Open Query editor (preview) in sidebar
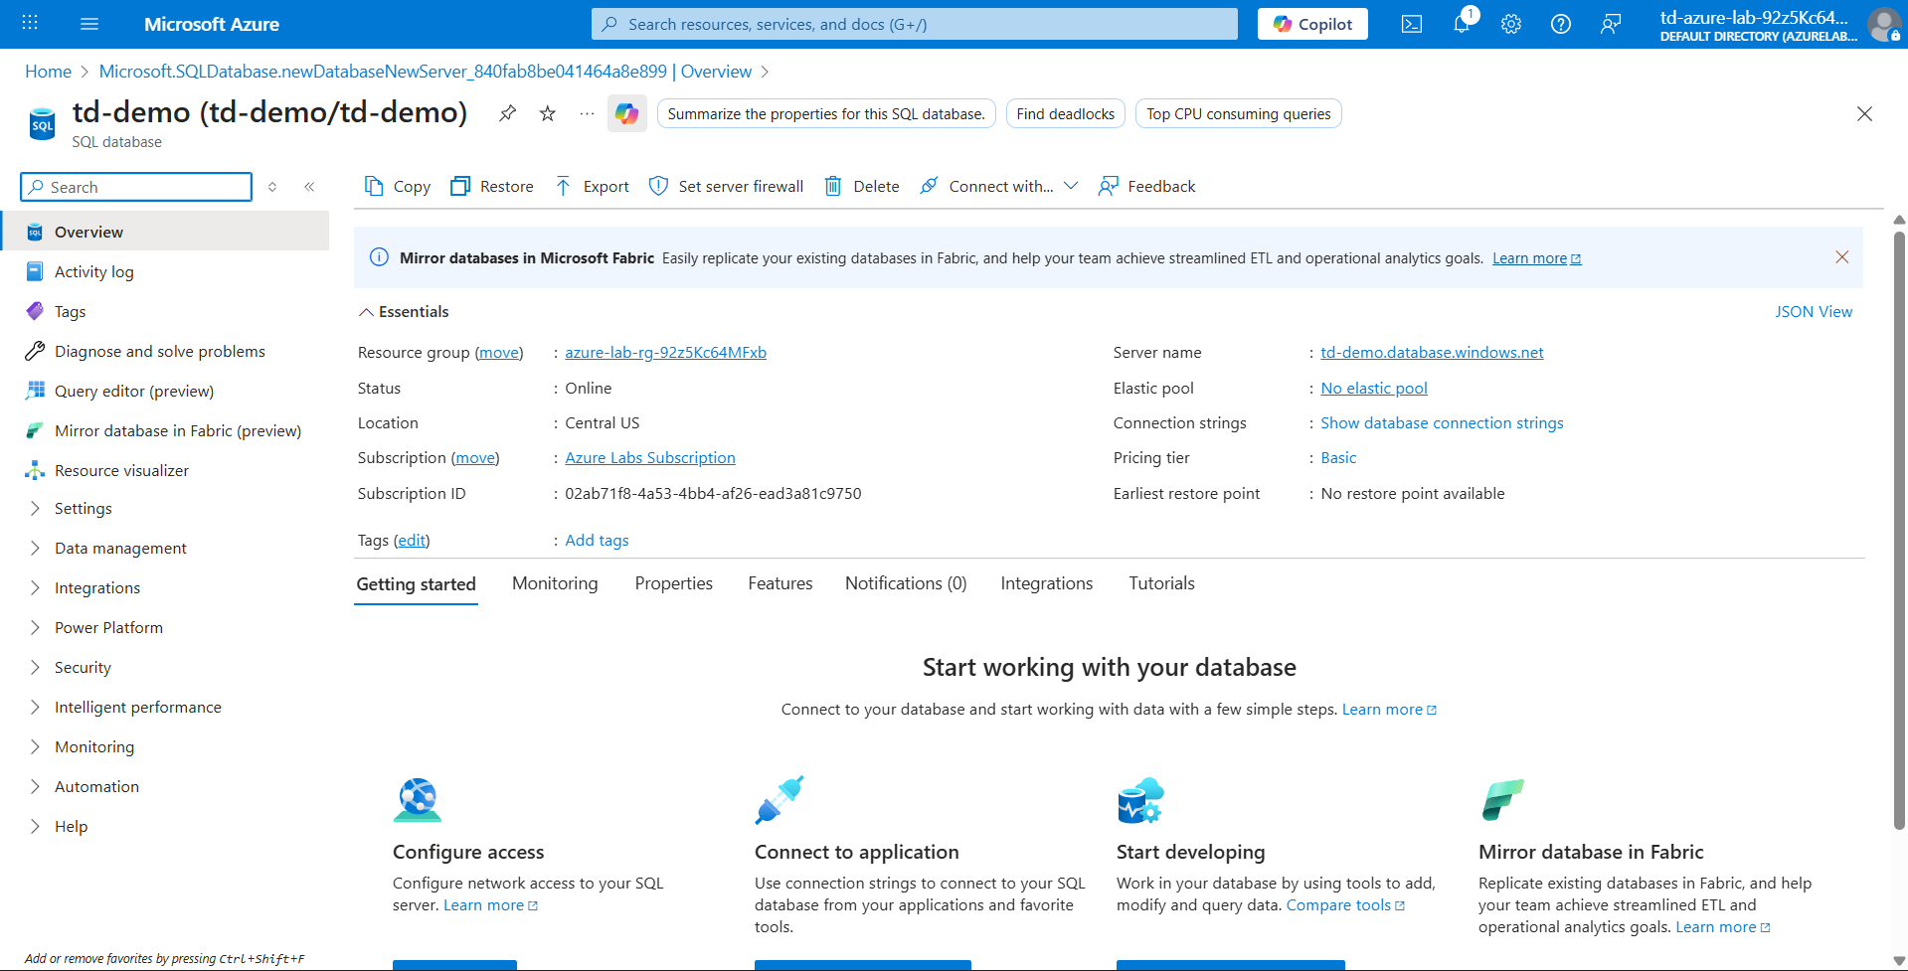This screenshot has width=1908, height=971. pos(134,391)
